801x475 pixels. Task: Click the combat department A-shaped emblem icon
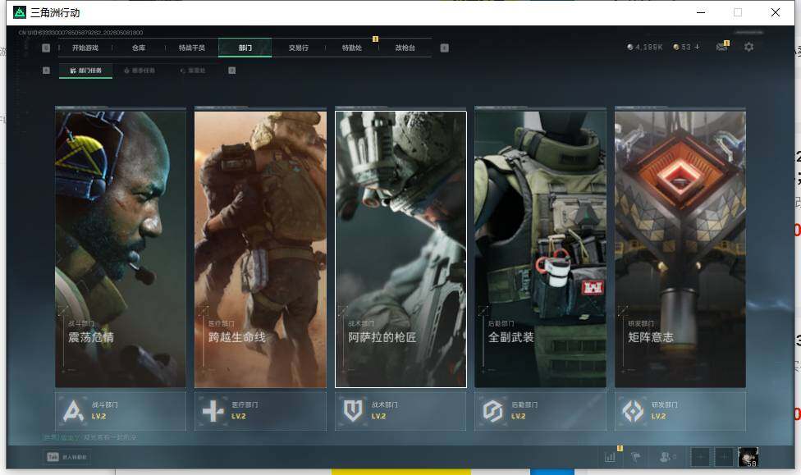pyautogui.click(x=73, y=411)
